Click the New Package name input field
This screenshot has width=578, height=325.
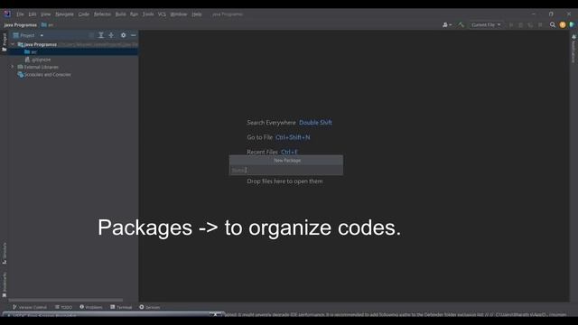[x=286, y=170]
